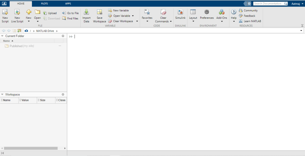305x156 pixels.
Task: Expand Clear Workspace dropdown arrow
Action: click(137, 21)
